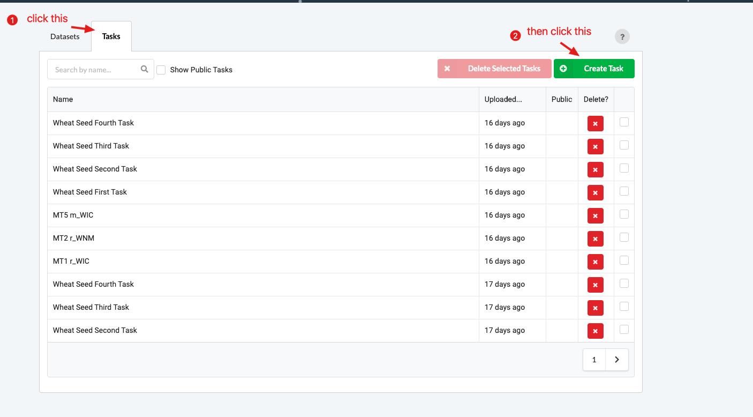Go to next page using chevron arrow
The width and height of the screenshot is (753, 417).
coord(616,360)
